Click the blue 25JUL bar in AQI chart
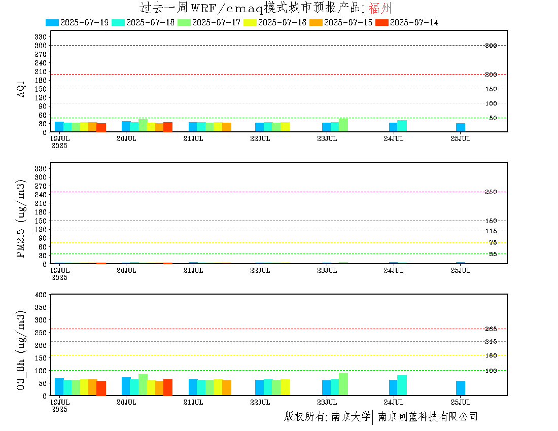This screenshot has width=558, height=431. [x=461, y=128]
